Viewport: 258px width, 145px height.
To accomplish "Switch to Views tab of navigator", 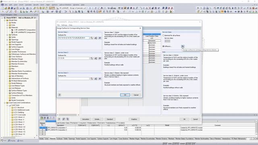I will [20, 141].
